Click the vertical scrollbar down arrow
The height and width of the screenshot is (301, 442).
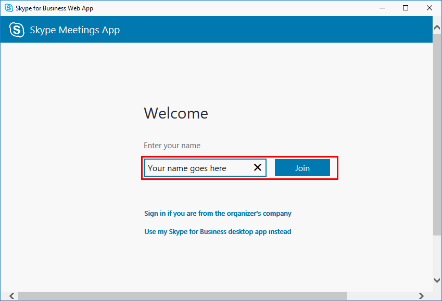click(x=437, y=280)
